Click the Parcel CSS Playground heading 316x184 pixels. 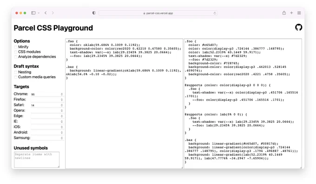53,28
